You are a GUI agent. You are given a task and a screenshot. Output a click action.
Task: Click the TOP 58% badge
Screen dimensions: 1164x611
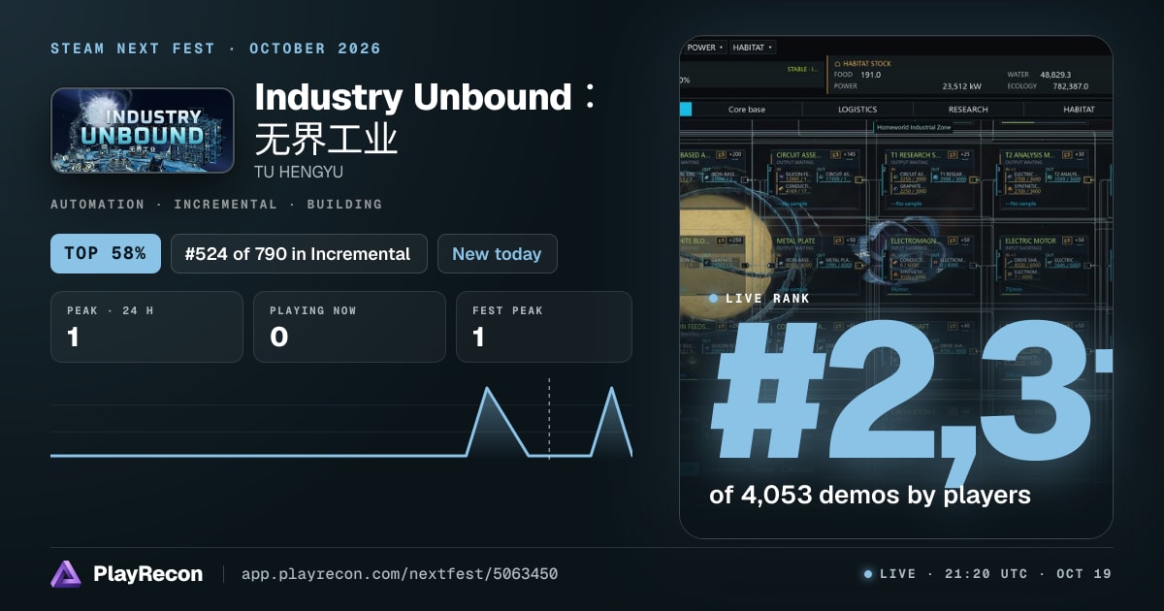106,253
